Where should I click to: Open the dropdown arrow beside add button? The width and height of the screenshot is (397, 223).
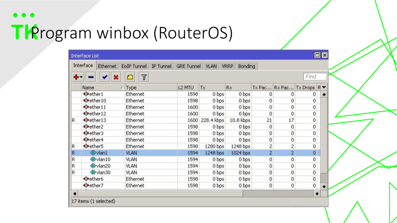click(81, 77)
